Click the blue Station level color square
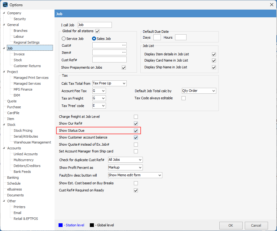 click(x=60, y=225)
